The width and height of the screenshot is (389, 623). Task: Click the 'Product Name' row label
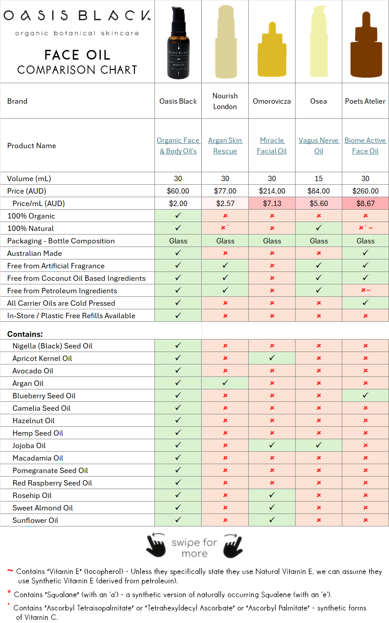tap(32, 146)
